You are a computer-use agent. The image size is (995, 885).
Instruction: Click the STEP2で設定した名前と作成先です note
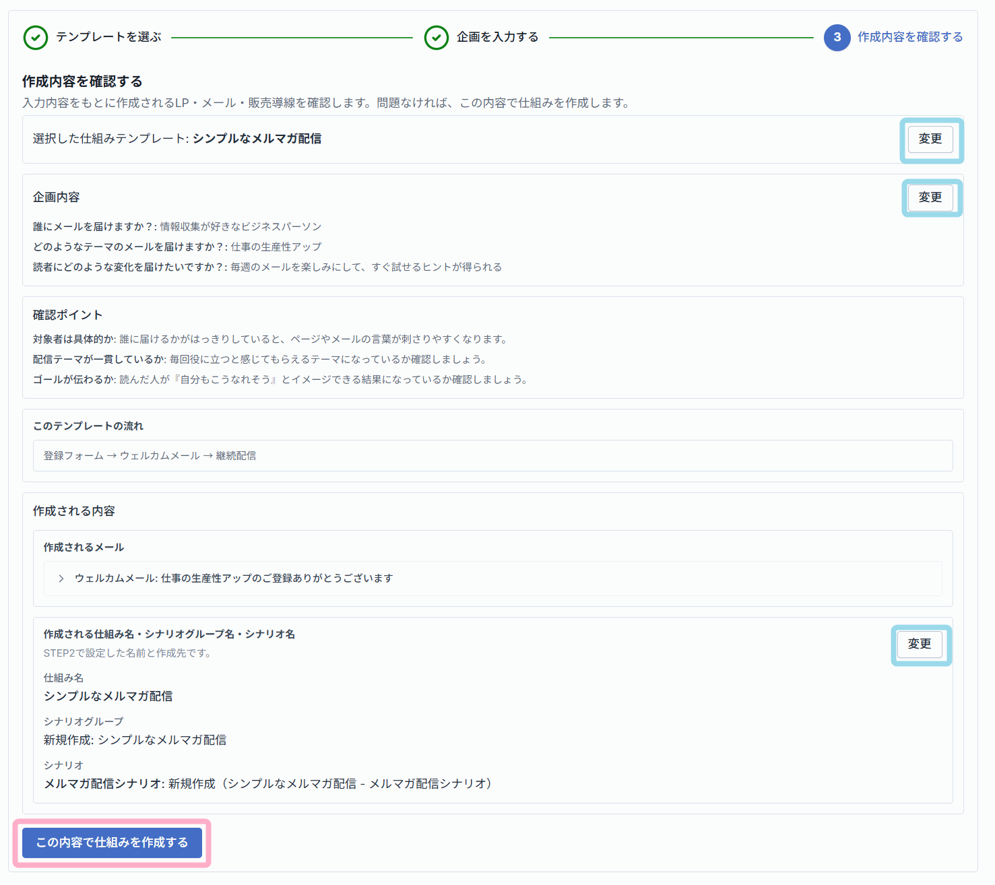point(128,653)
